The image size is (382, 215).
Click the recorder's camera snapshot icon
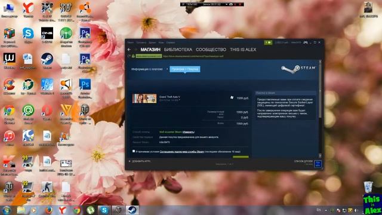click(231, 4)
